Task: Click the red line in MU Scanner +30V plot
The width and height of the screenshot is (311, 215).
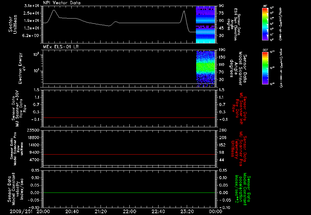Action: 129,118
